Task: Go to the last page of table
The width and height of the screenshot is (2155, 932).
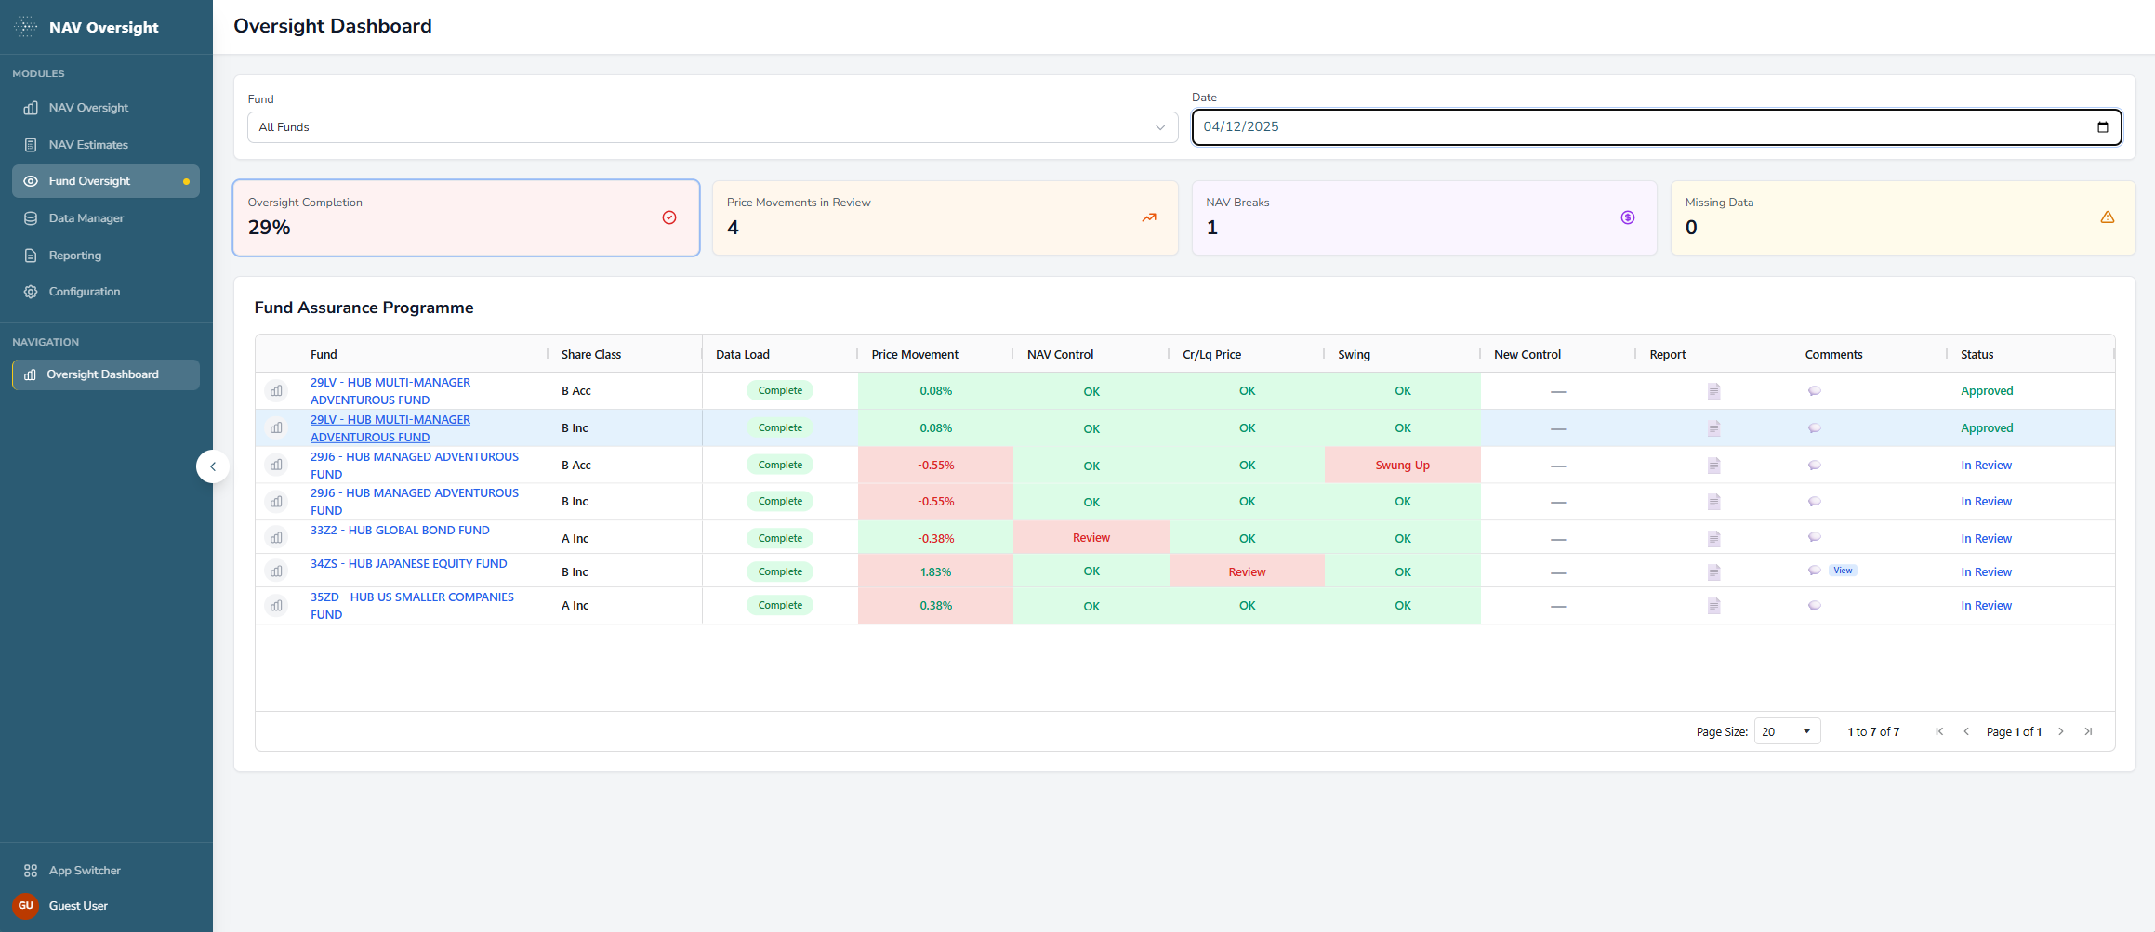Action: coord(2088,731)
